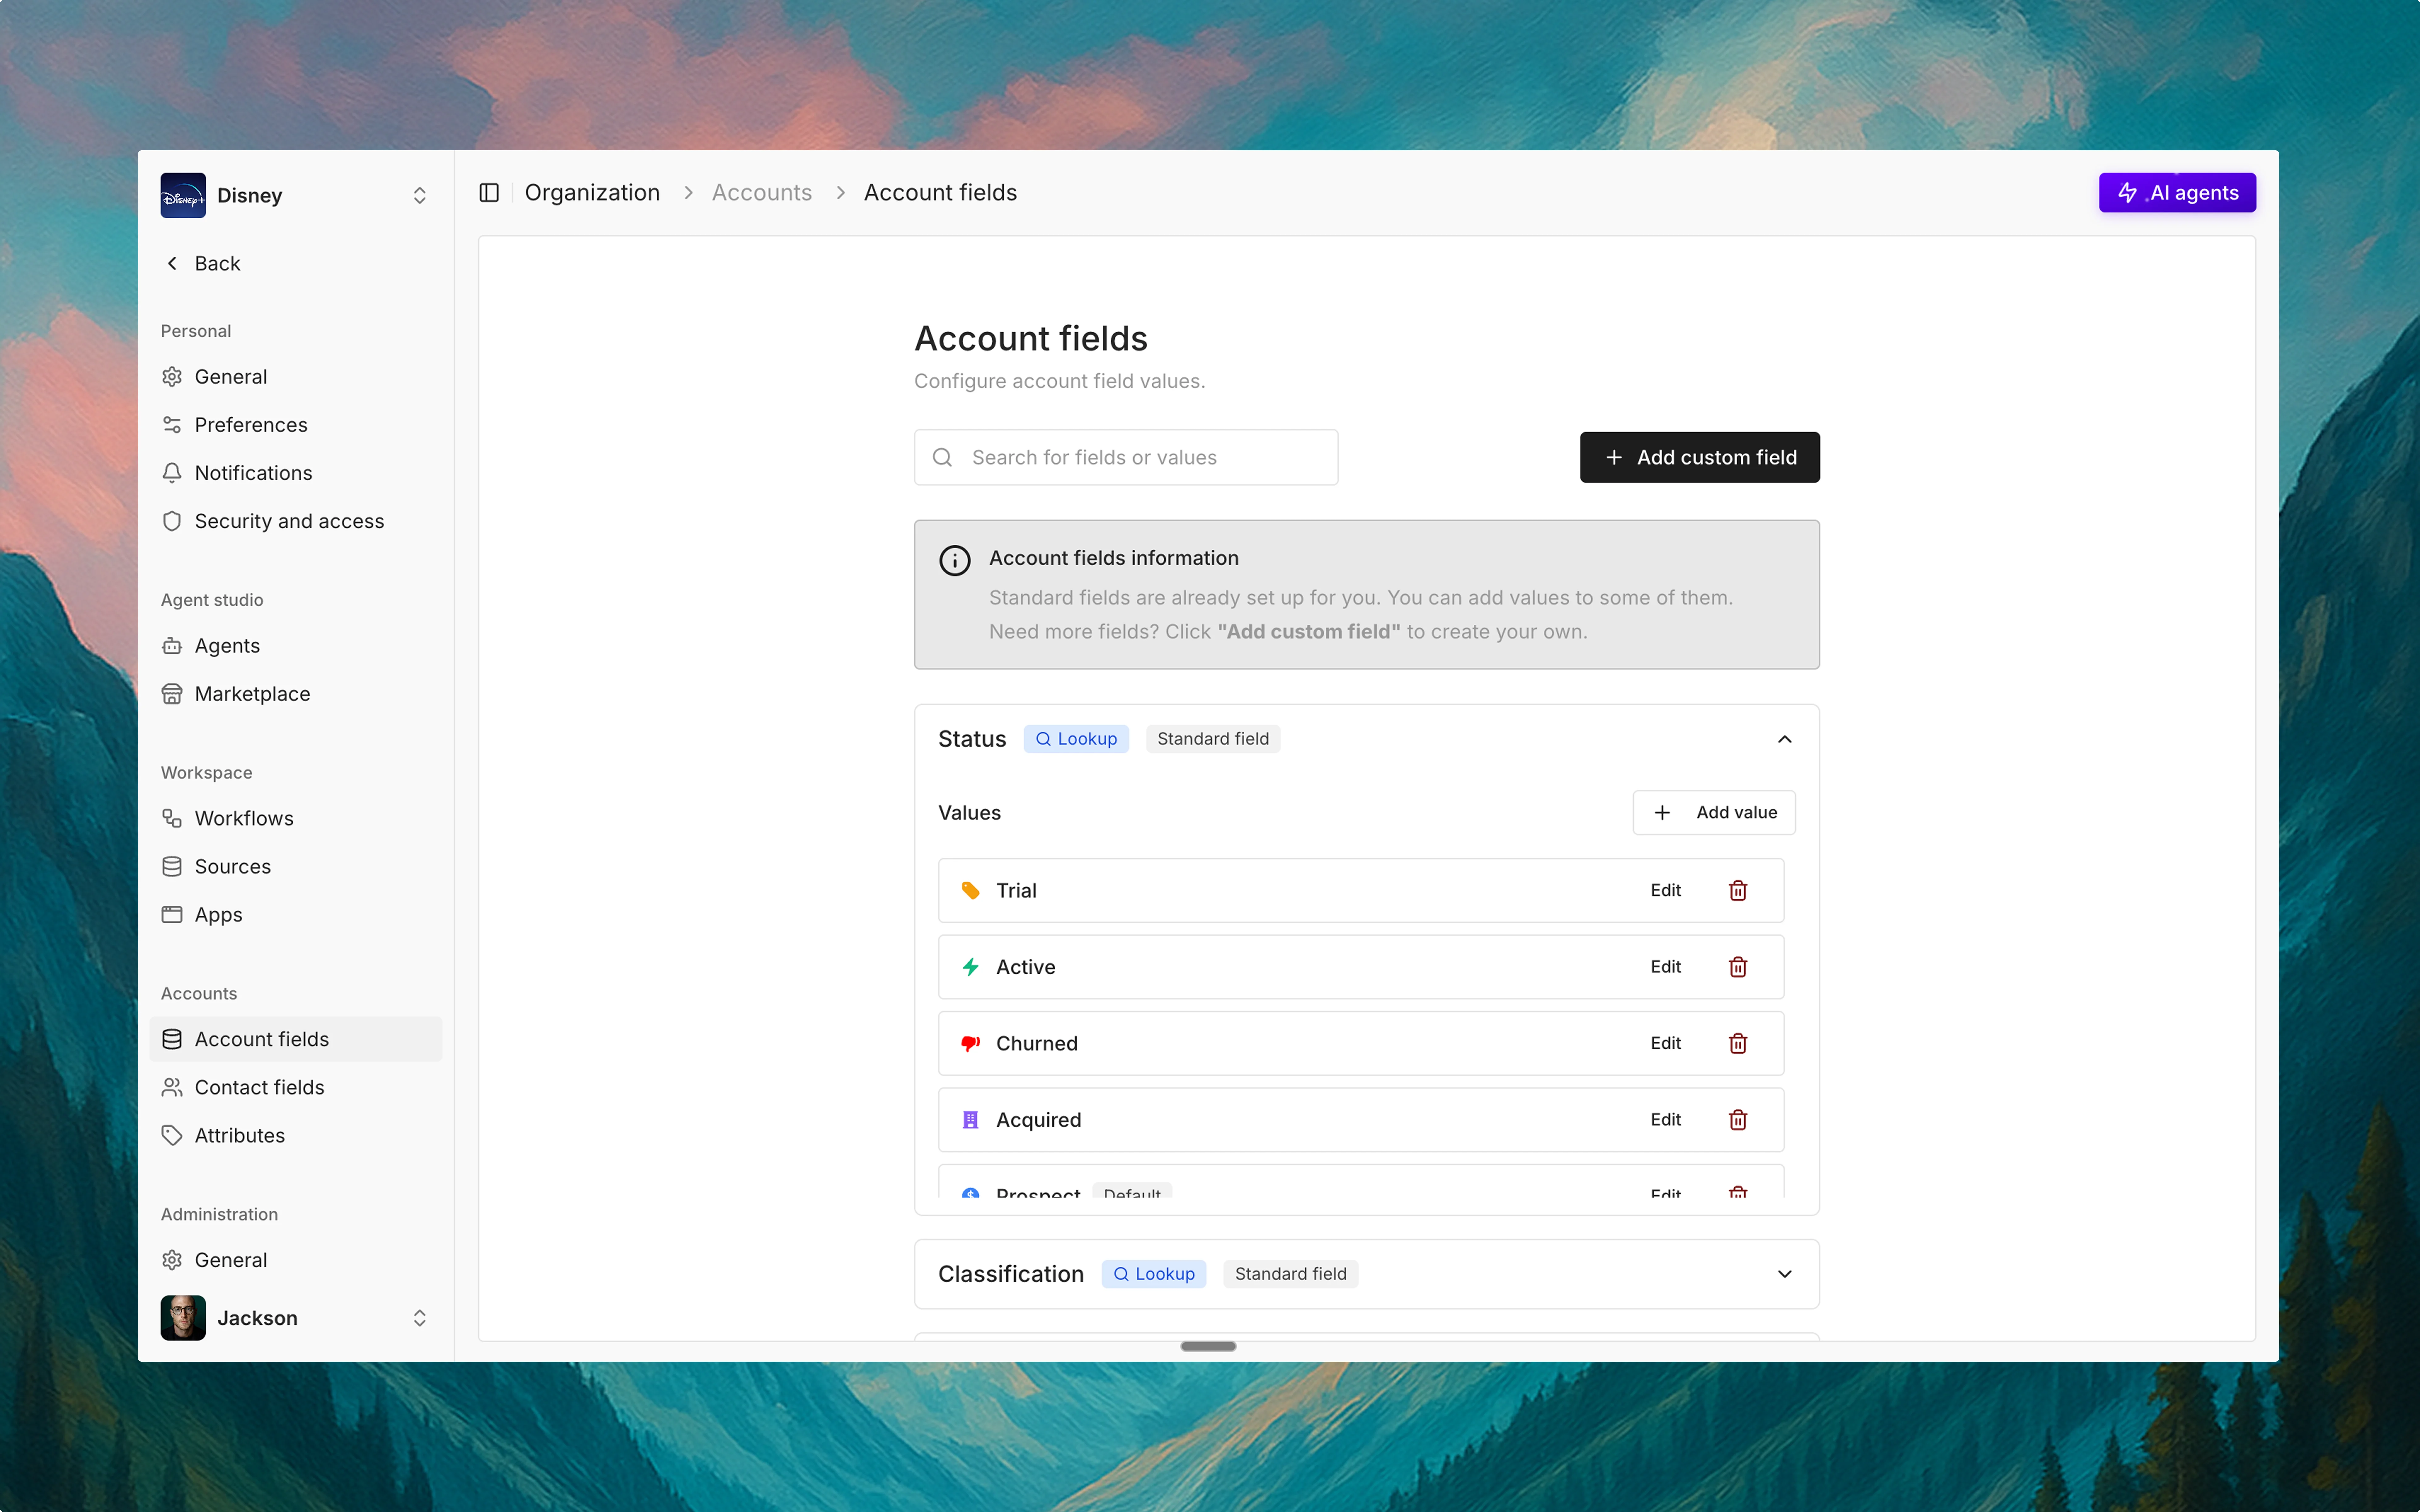
Task: Delete the Trial value
Action: (x=1738, y=890)
